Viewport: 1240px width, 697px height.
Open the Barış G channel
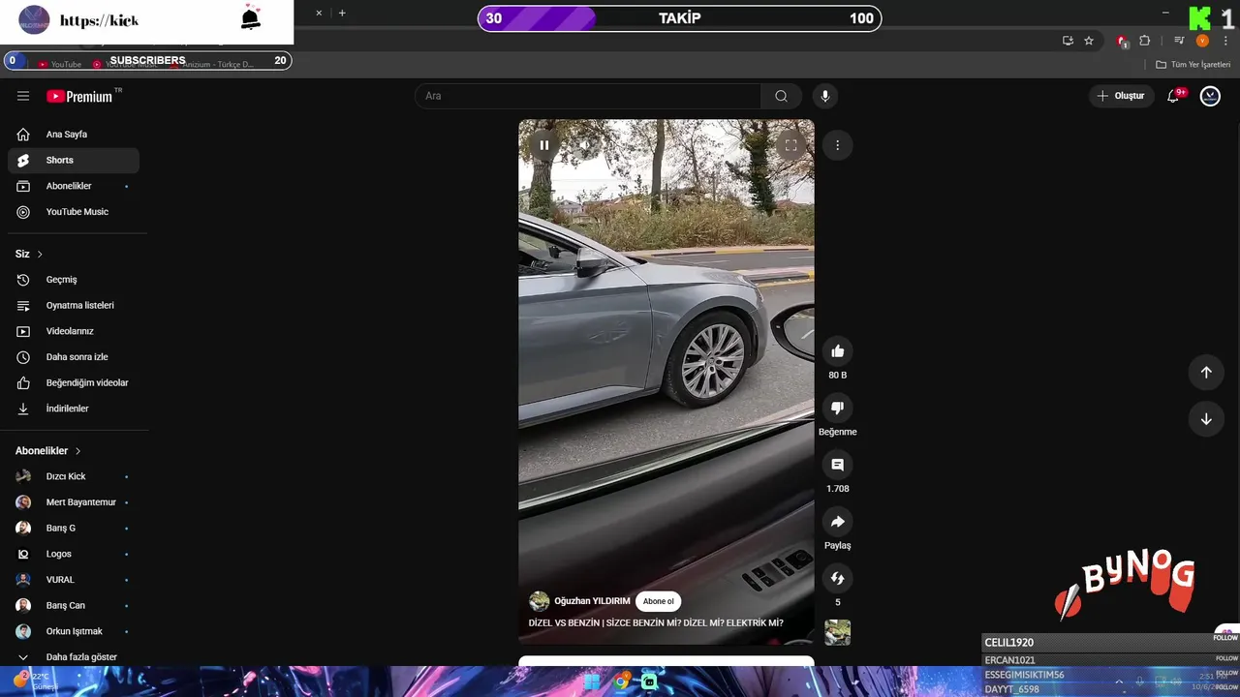(74, 529)
